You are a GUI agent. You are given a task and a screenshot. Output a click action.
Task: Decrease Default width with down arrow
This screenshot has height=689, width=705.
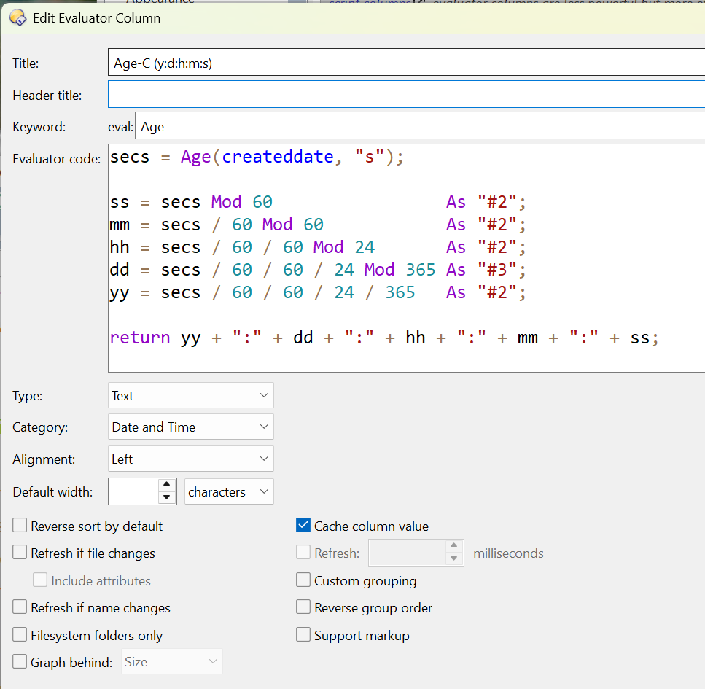[x=167, y=498]
